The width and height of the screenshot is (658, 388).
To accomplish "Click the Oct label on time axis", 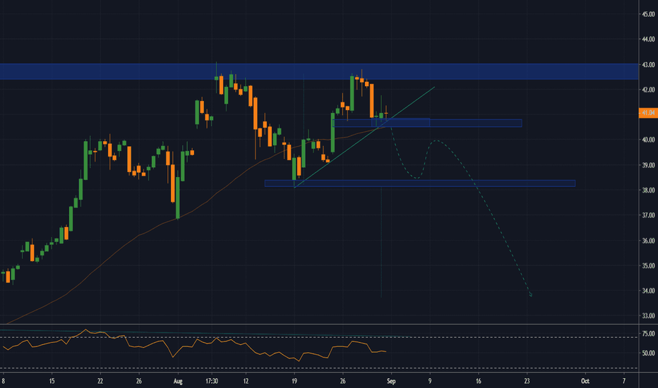I will (x=585, y=381).
